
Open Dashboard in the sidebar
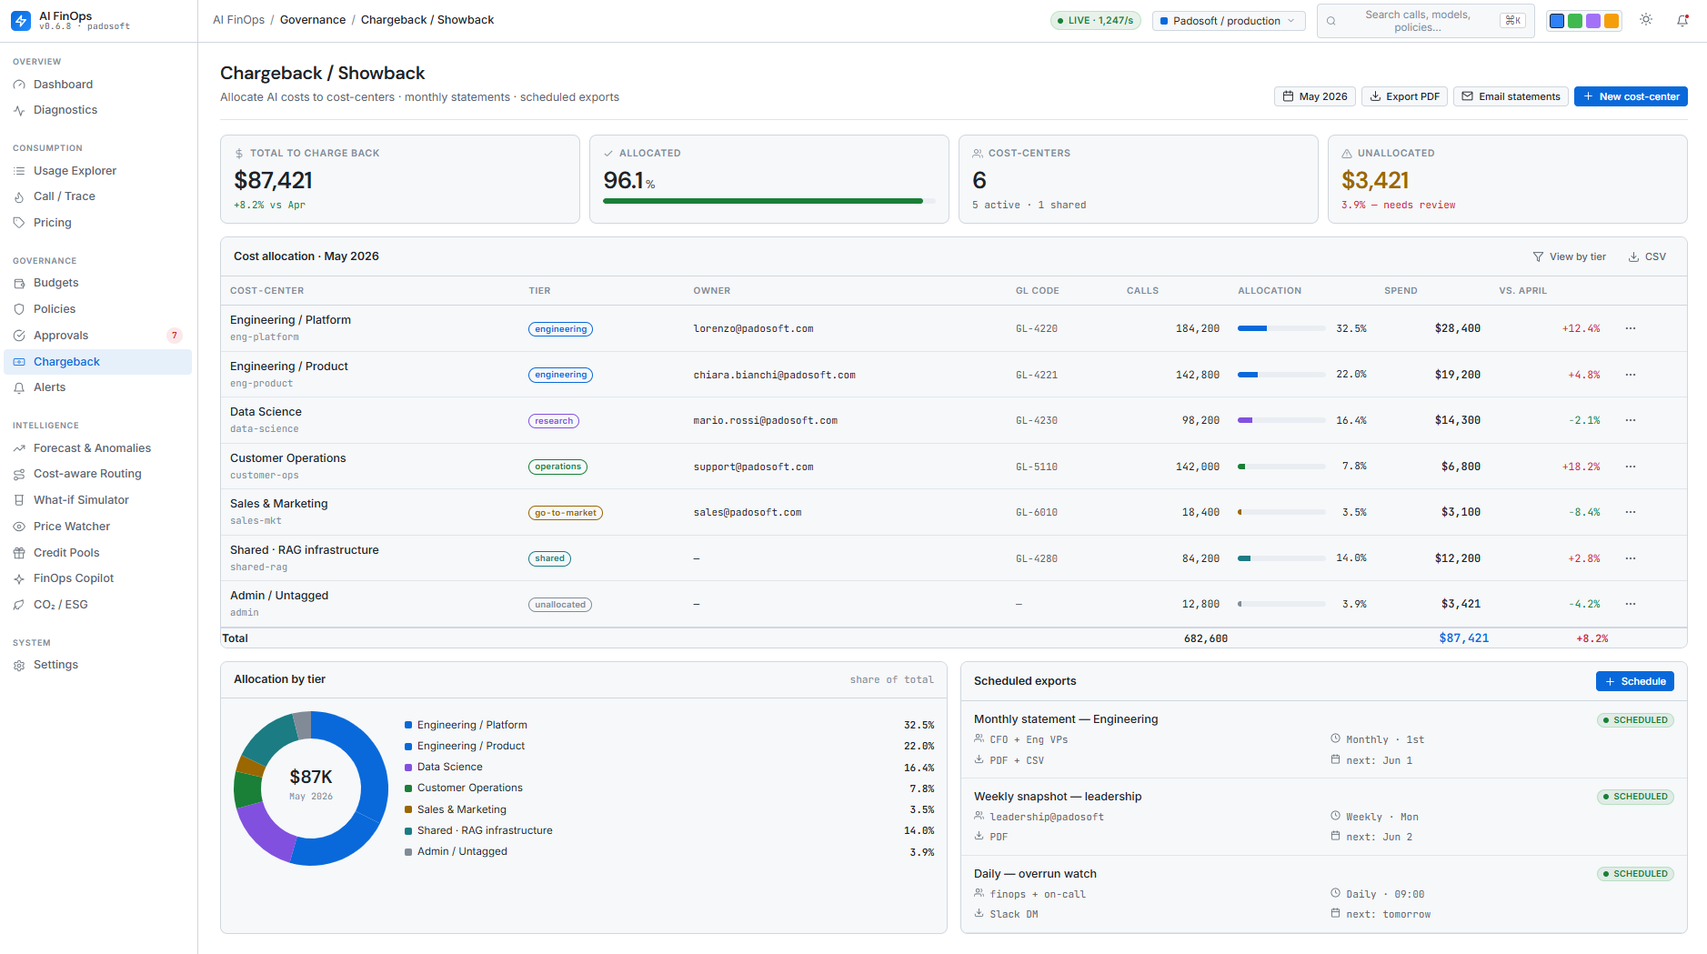click(x=98, y=85)
